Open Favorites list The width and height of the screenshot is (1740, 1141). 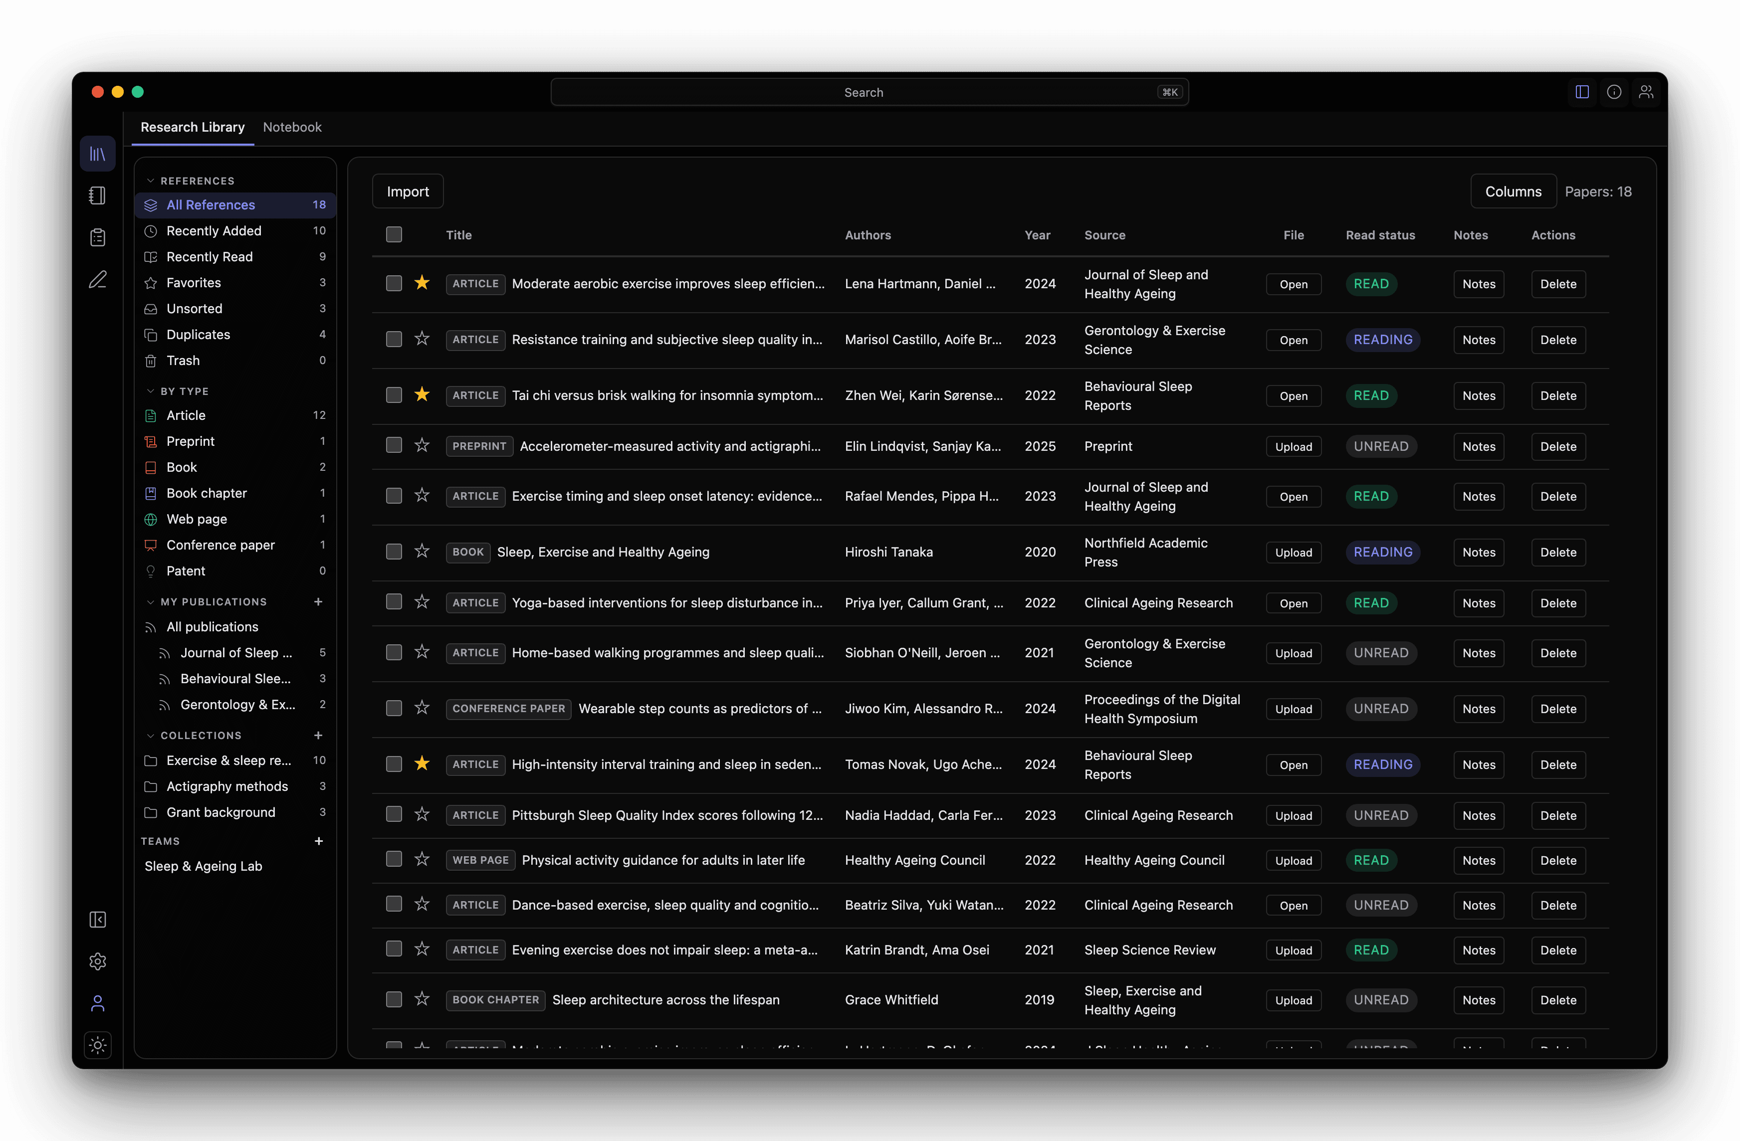(235, 283)
